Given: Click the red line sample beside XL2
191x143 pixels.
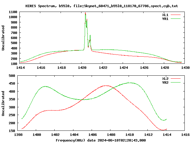Looking at the screenshot, I should [175, 79].
